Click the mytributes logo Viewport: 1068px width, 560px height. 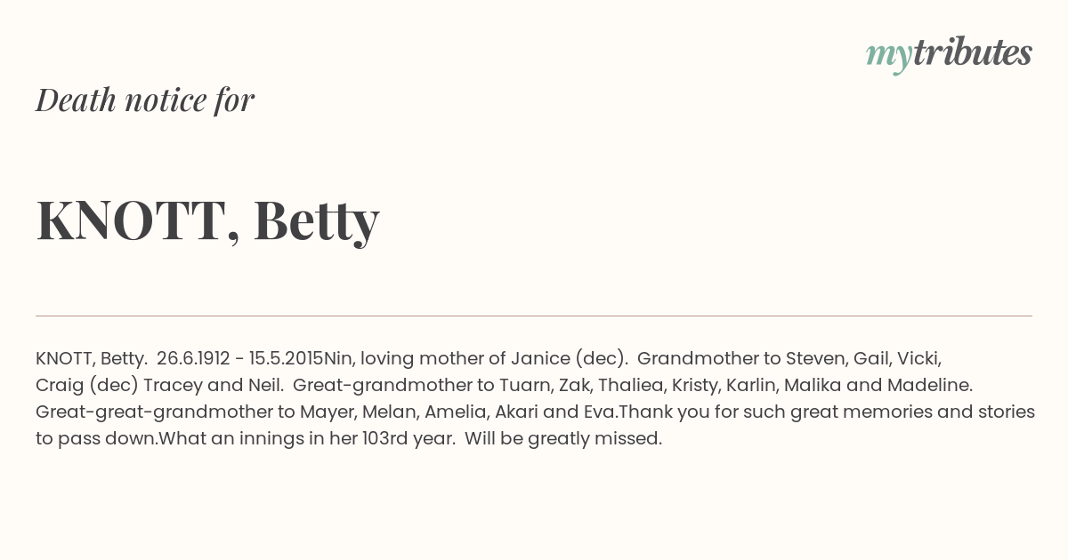(949, 53)
